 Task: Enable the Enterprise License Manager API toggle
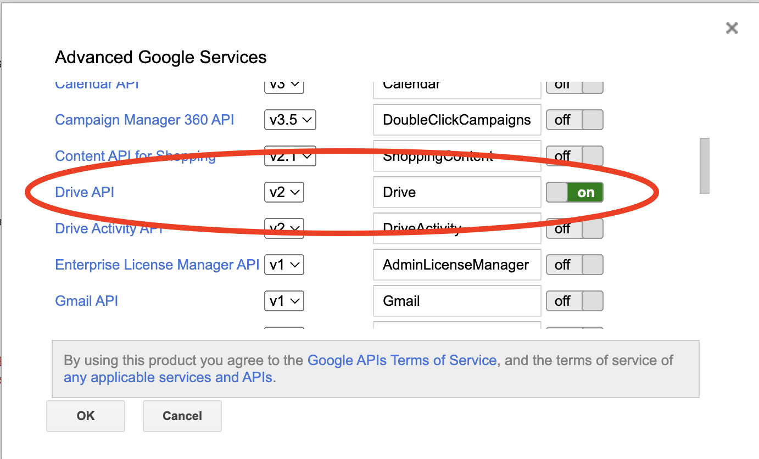pos(574,265)
